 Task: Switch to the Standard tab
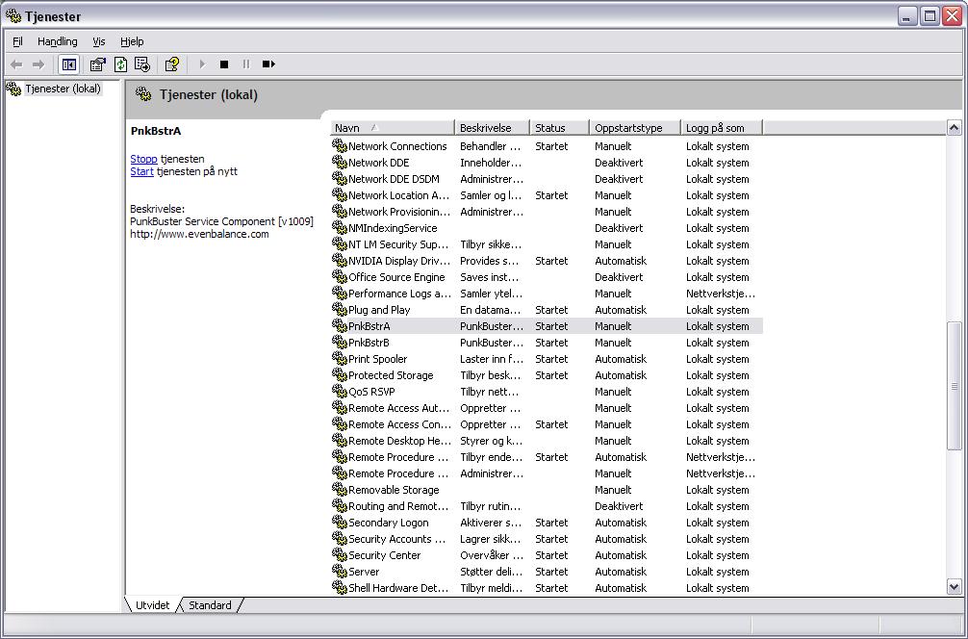(x=210, y=605)
